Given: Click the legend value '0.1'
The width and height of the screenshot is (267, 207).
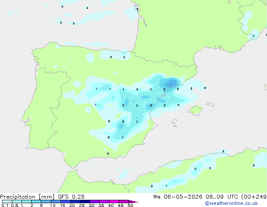Looking at the screenshot, I should point(5,205).
